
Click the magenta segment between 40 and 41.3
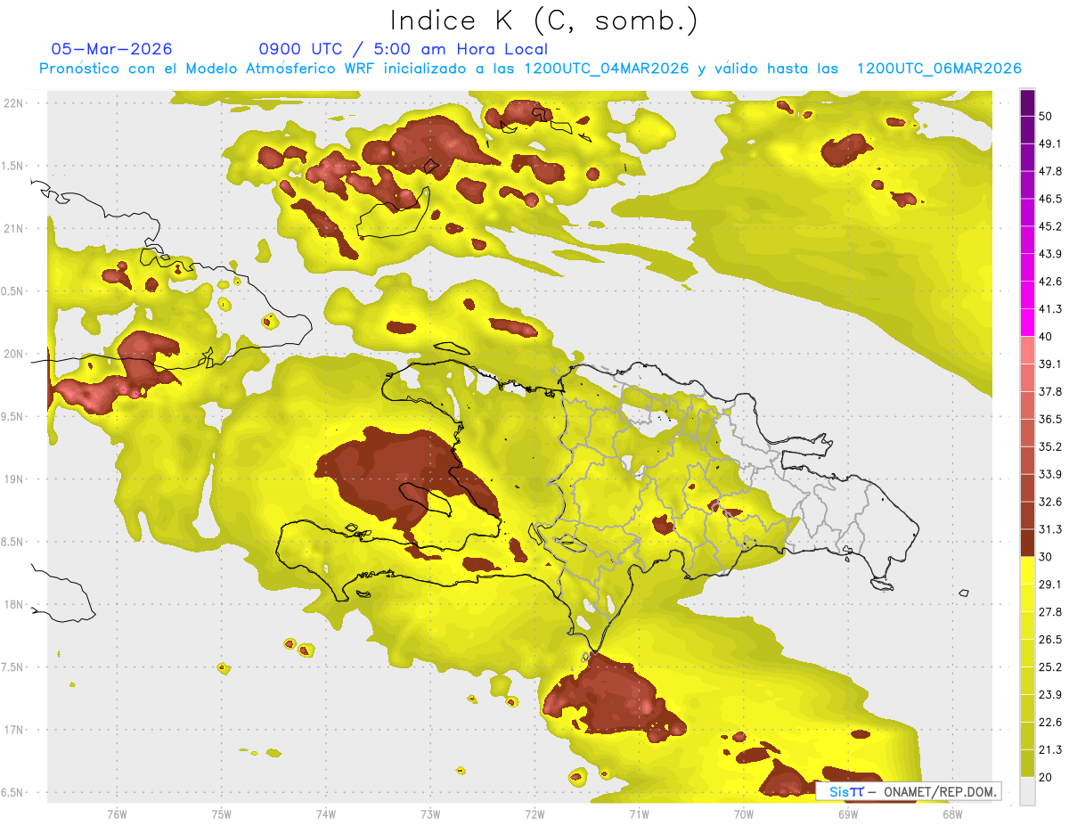point(1027,323)
